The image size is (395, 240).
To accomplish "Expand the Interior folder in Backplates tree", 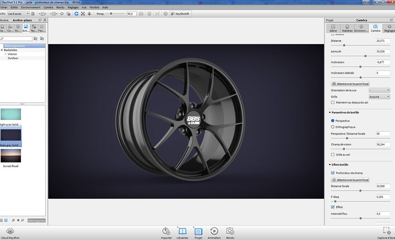I will 5,54.
